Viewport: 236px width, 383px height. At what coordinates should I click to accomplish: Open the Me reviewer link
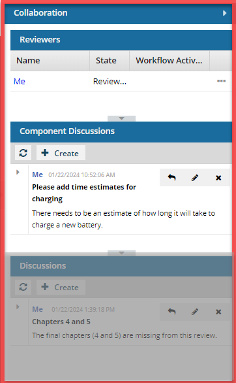20,81
